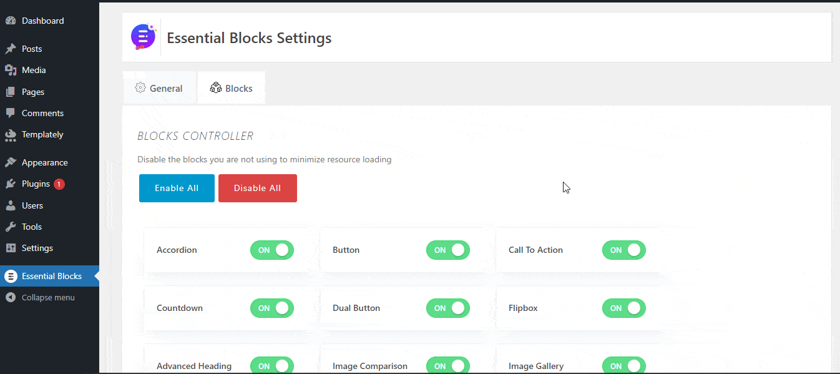The height and width of the screenshot is (374, 840).
Task: Click the Collapse menu link
Action: coord(49,297)
